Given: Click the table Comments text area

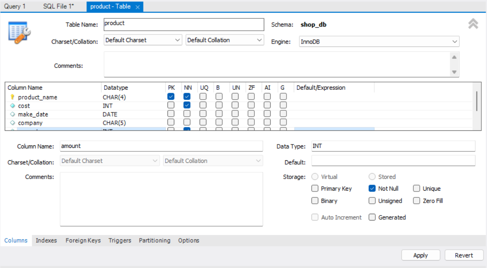Looking at the screenshot, I should tap(276, 65).
